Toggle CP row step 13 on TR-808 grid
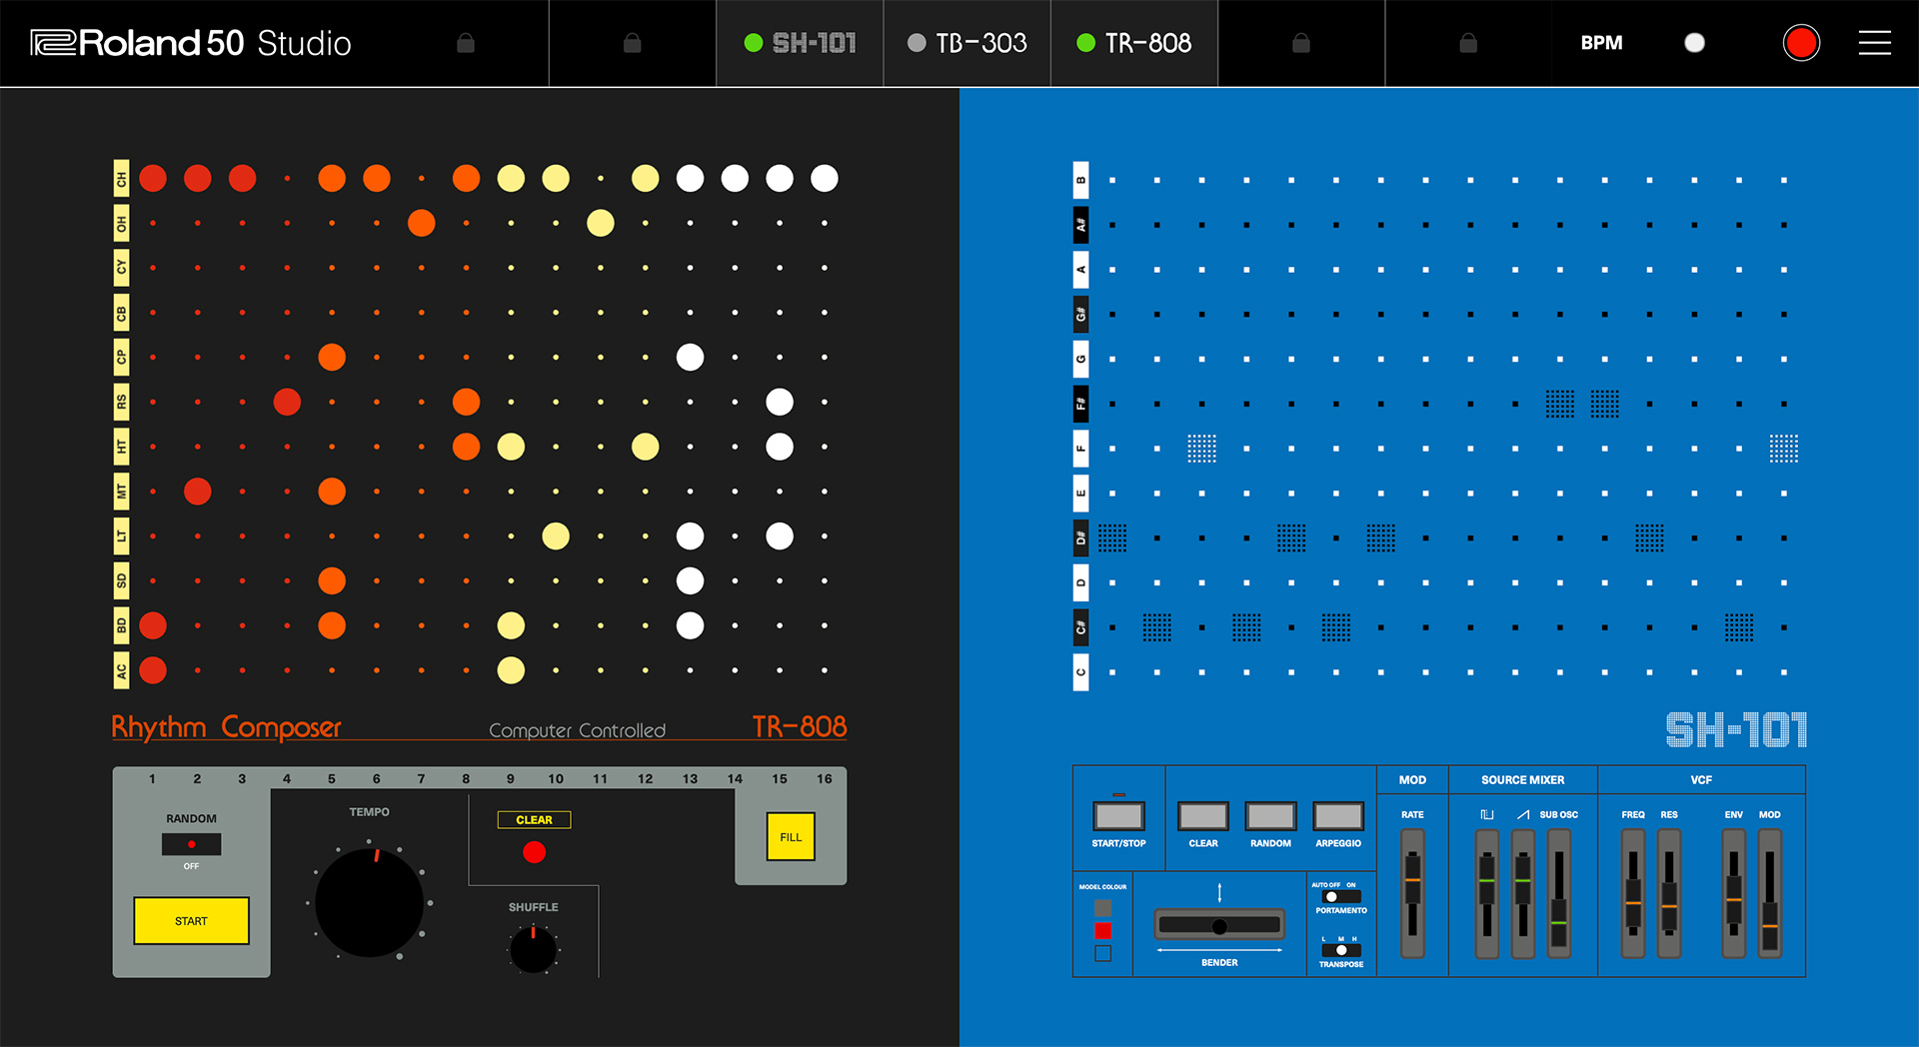The width and height of the screenshot is (1919, 1047). 690,357
